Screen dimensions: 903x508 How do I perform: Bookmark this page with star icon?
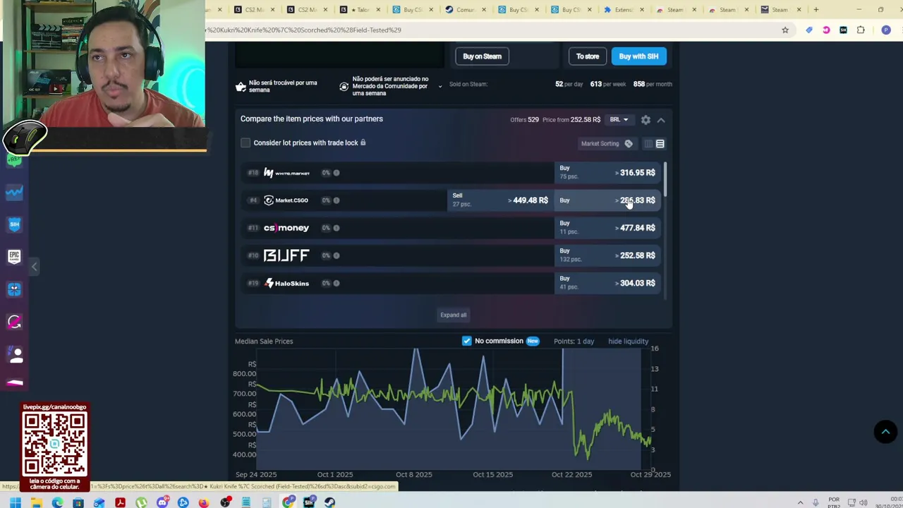pos(784,30)
